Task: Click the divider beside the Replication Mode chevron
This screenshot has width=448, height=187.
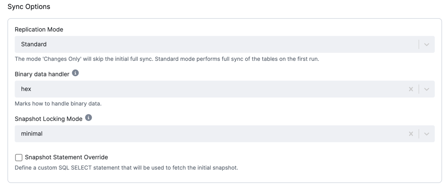Action: [419, 44]
